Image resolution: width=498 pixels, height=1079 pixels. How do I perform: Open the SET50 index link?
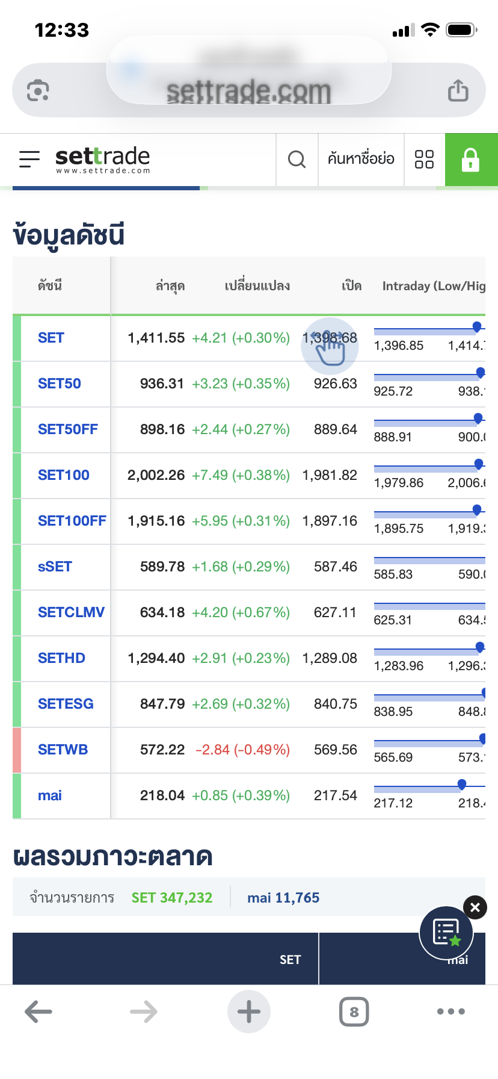coord(60,384)
